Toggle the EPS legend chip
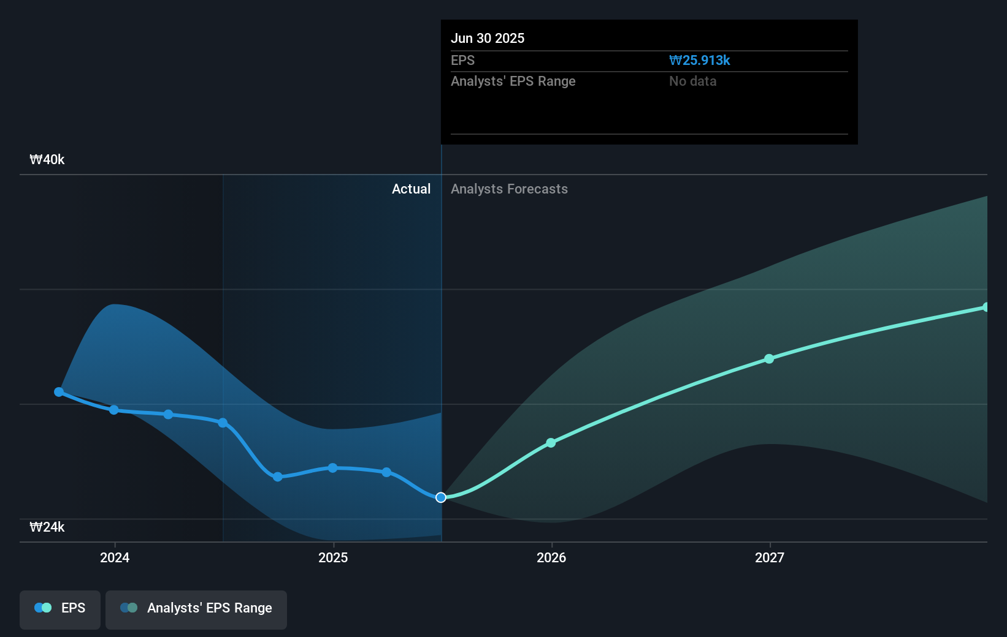The image size is (1007, 637). [59, 609]
